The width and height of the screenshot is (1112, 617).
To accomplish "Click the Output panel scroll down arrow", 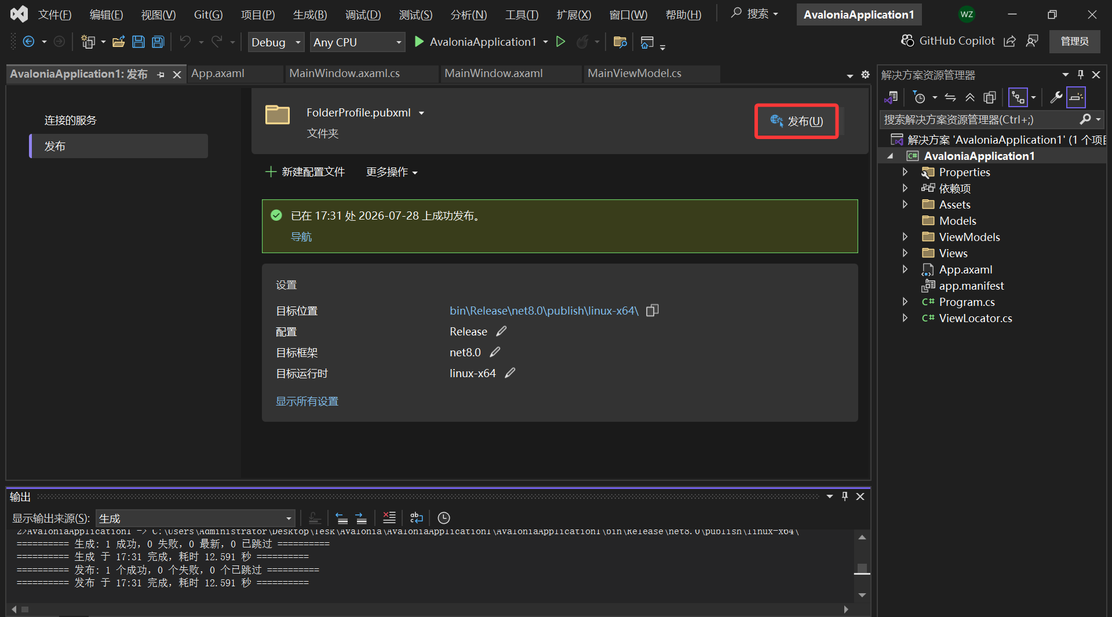I will click(x=862, y=595).
